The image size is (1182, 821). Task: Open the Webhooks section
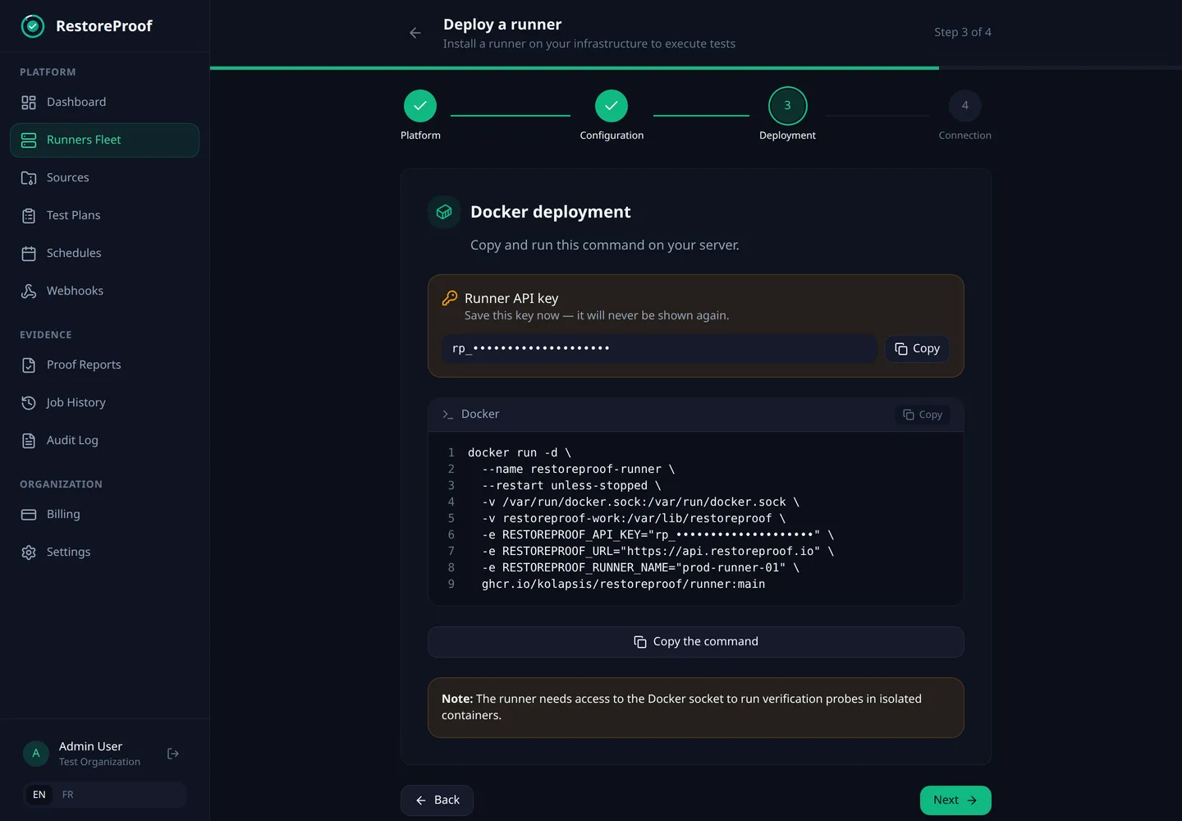pos(104,291)
